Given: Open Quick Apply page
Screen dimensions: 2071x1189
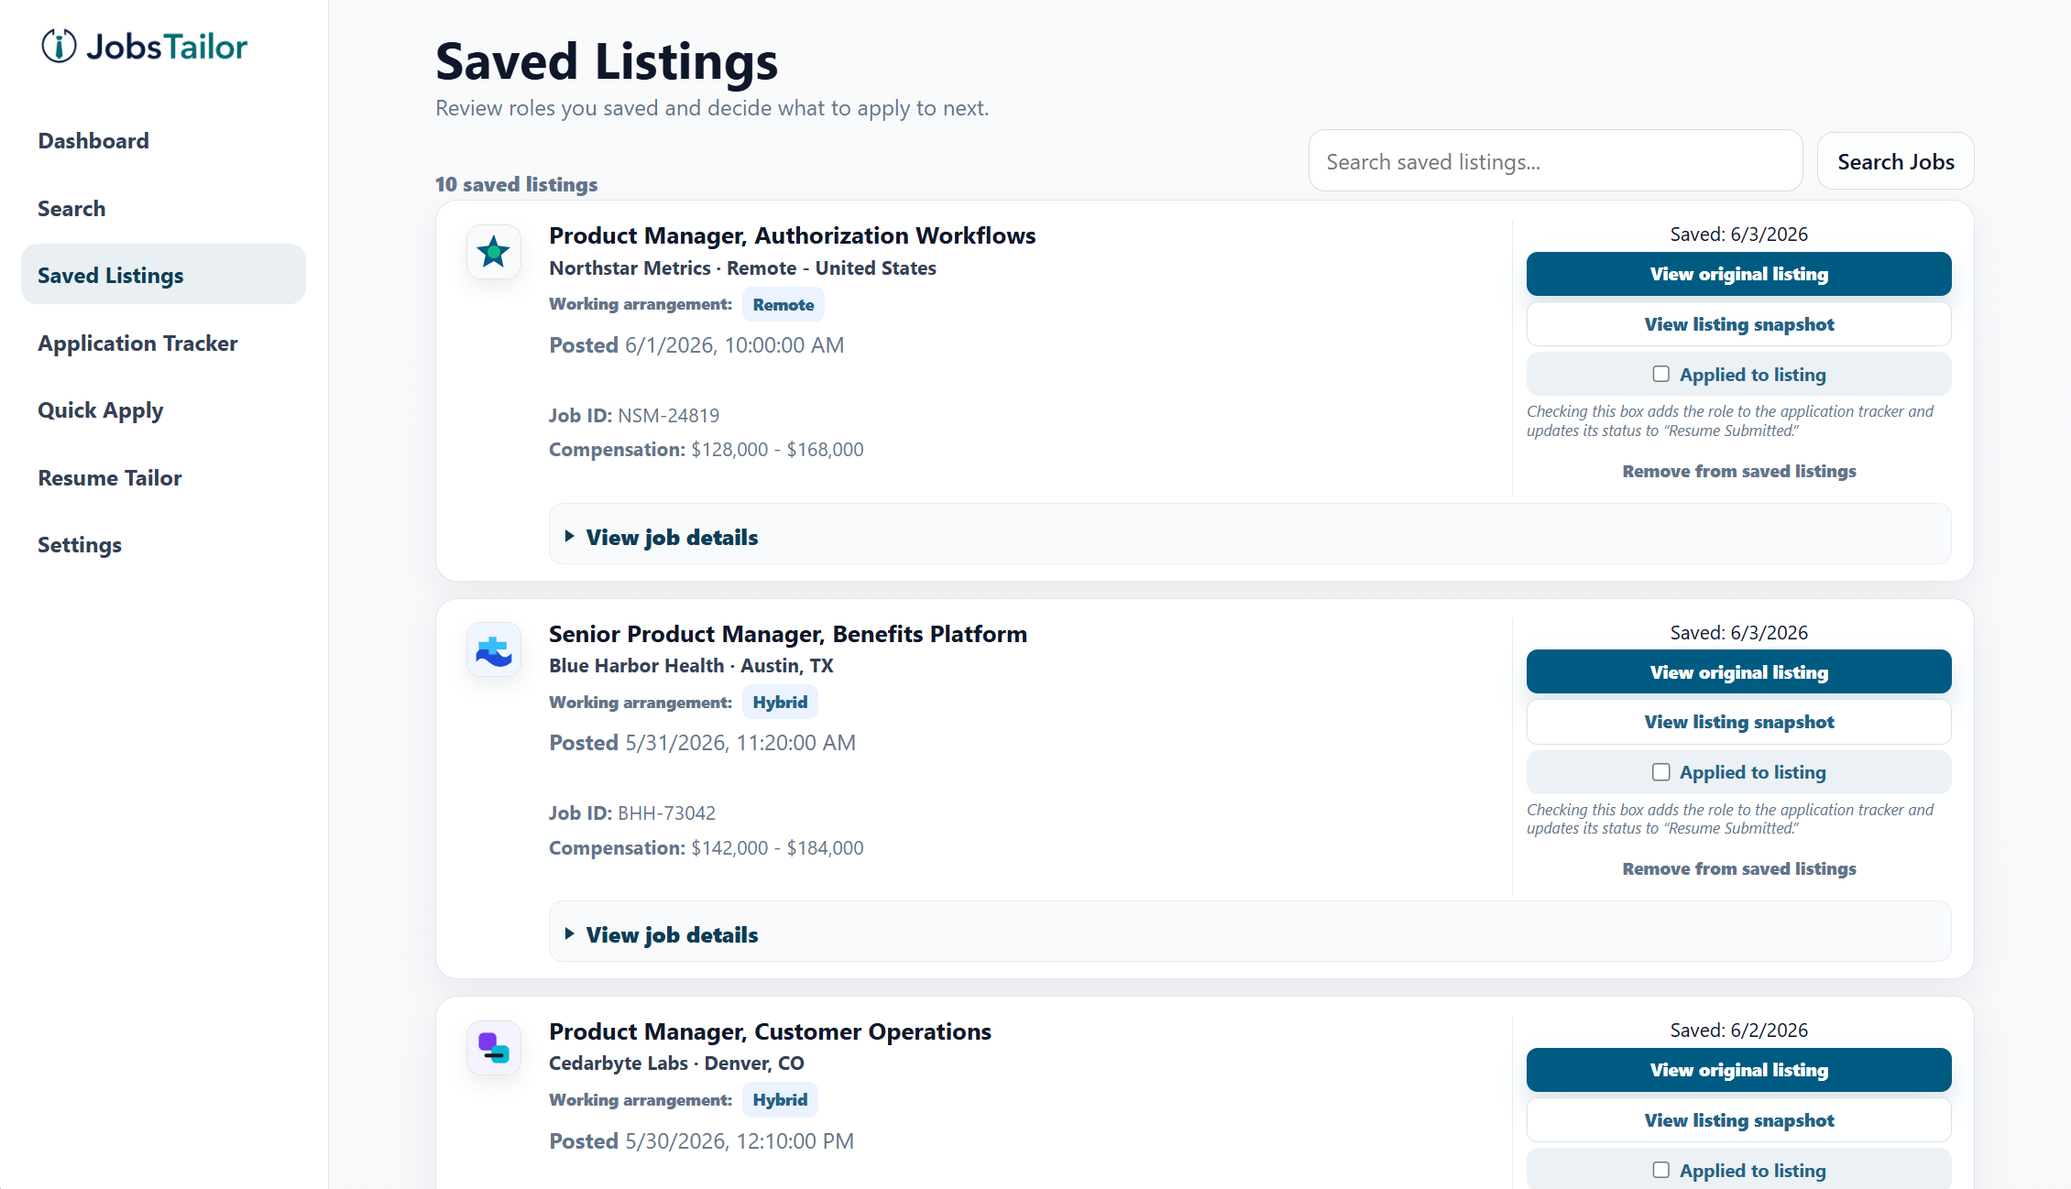Looking at the screenshot, I should coord(163,410).
